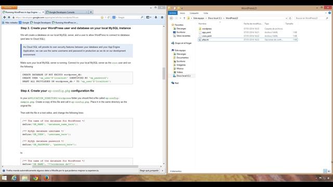The image size is (333, 187).
Task: Open Descargas under Favoritos
Action: 181,29
